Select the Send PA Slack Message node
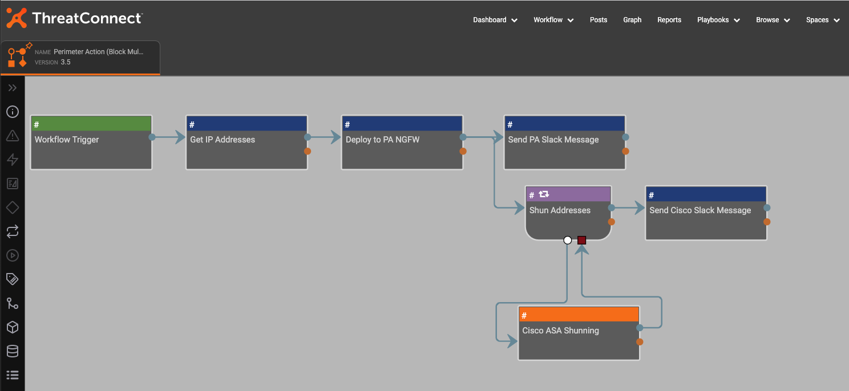The image size is (849, 391). [565, 142]
